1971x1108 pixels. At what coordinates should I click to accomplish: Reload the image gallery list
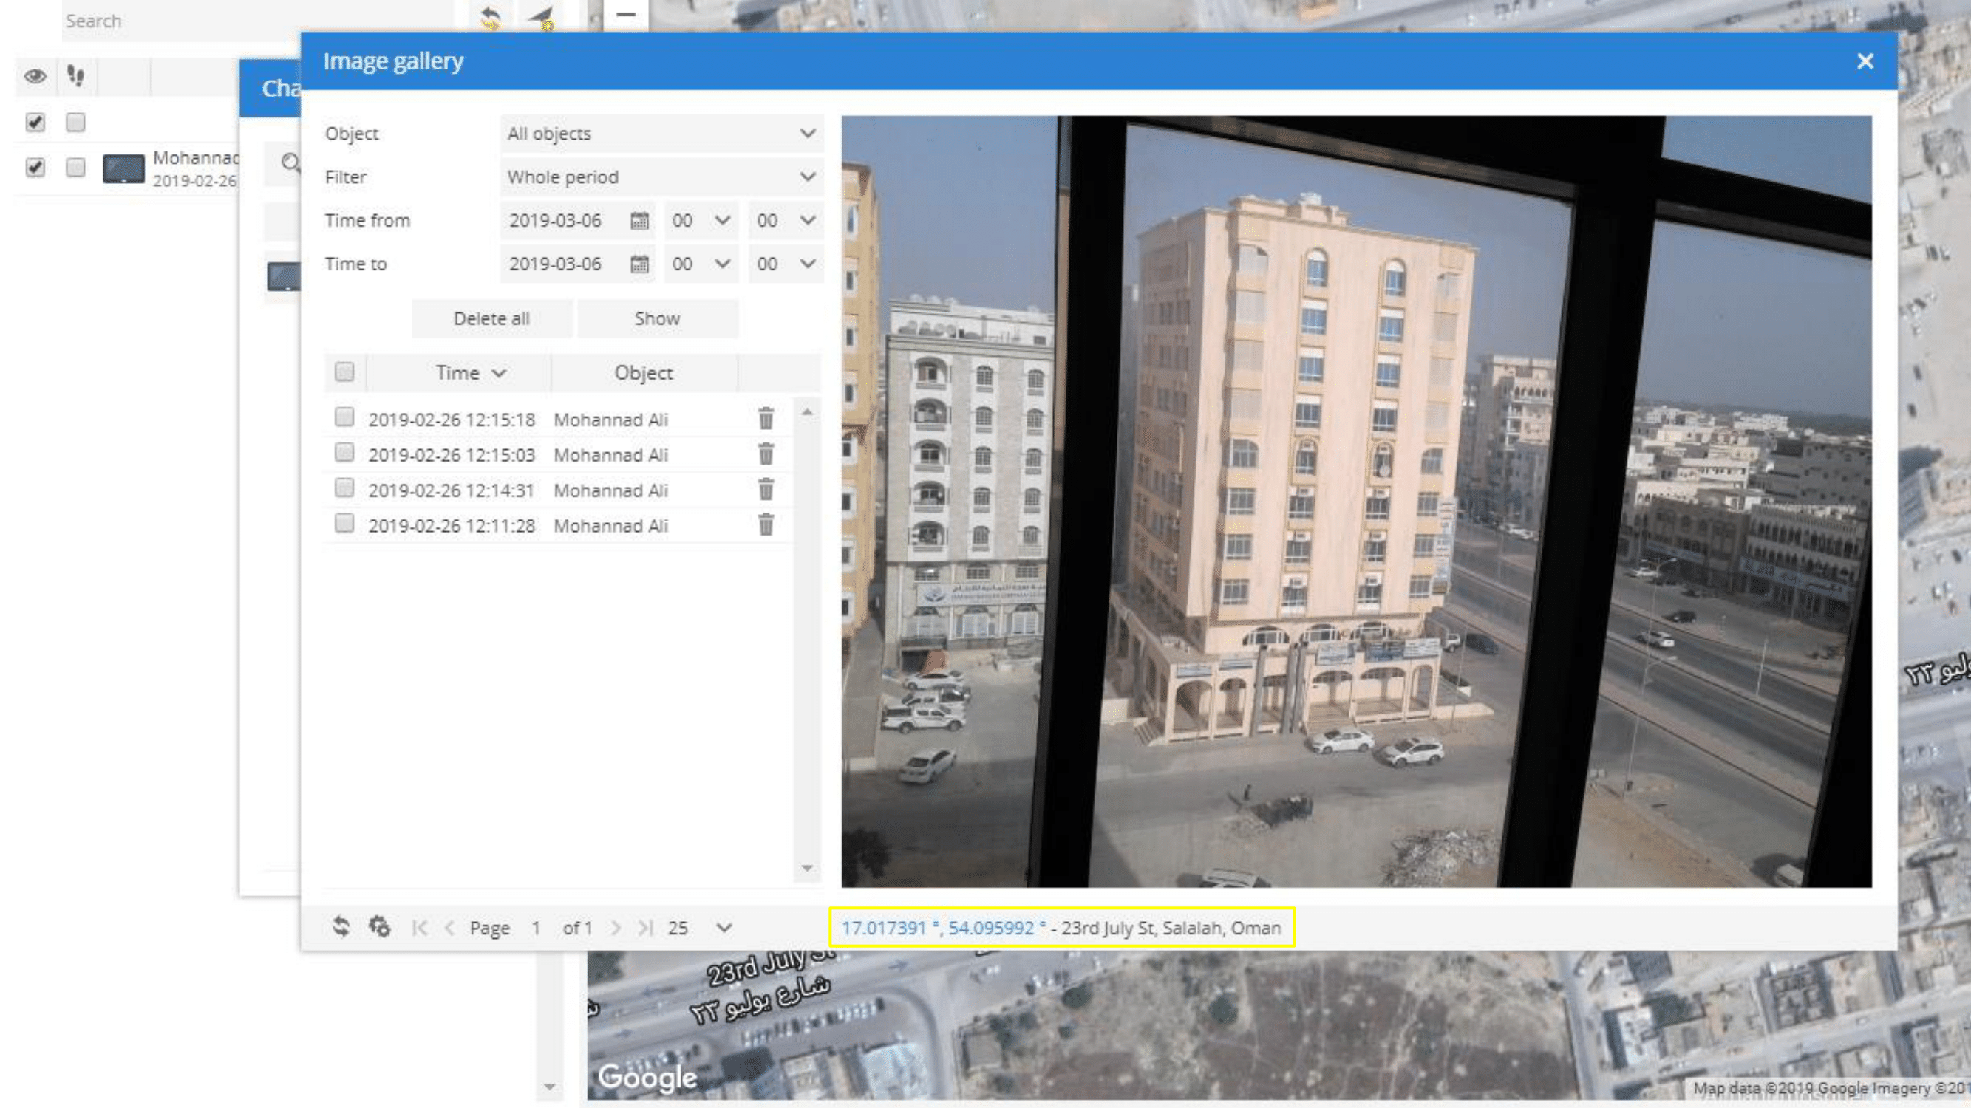click(341, 927)
